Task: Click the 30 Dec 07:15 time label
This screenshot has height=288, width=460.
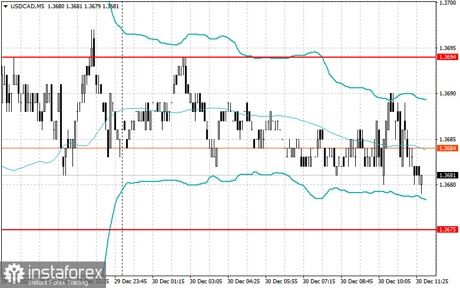Action: click(319, 281)
